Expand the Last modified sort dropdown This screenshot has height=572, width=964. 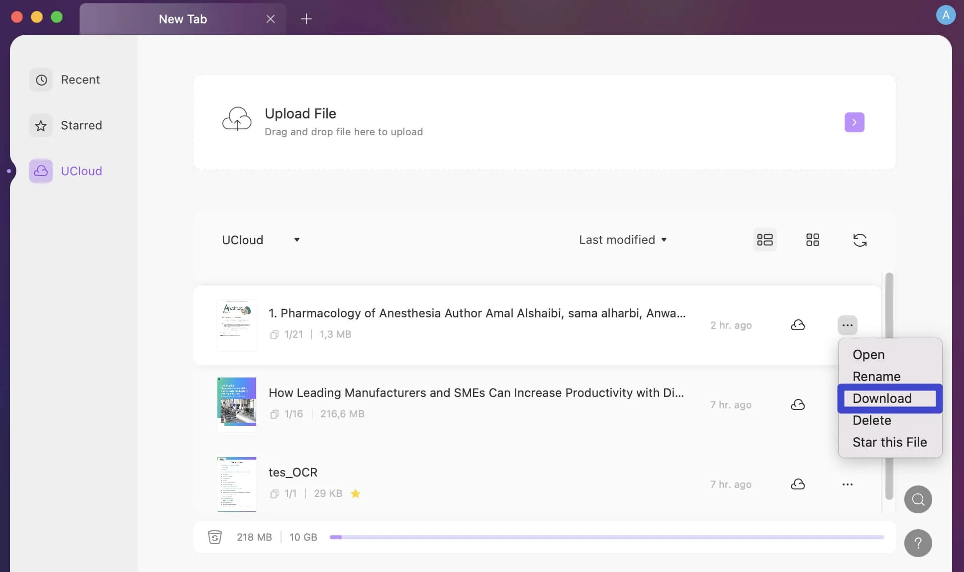coord(622,239)
